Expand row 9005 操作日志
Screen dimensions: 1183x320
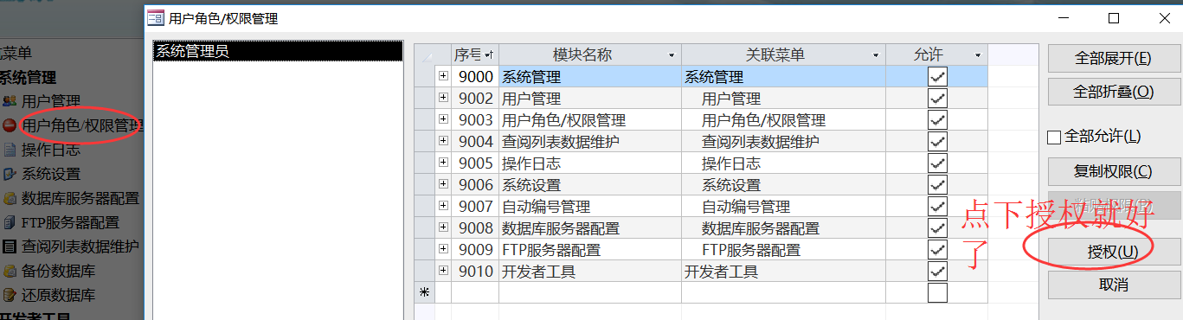[443, 163]
